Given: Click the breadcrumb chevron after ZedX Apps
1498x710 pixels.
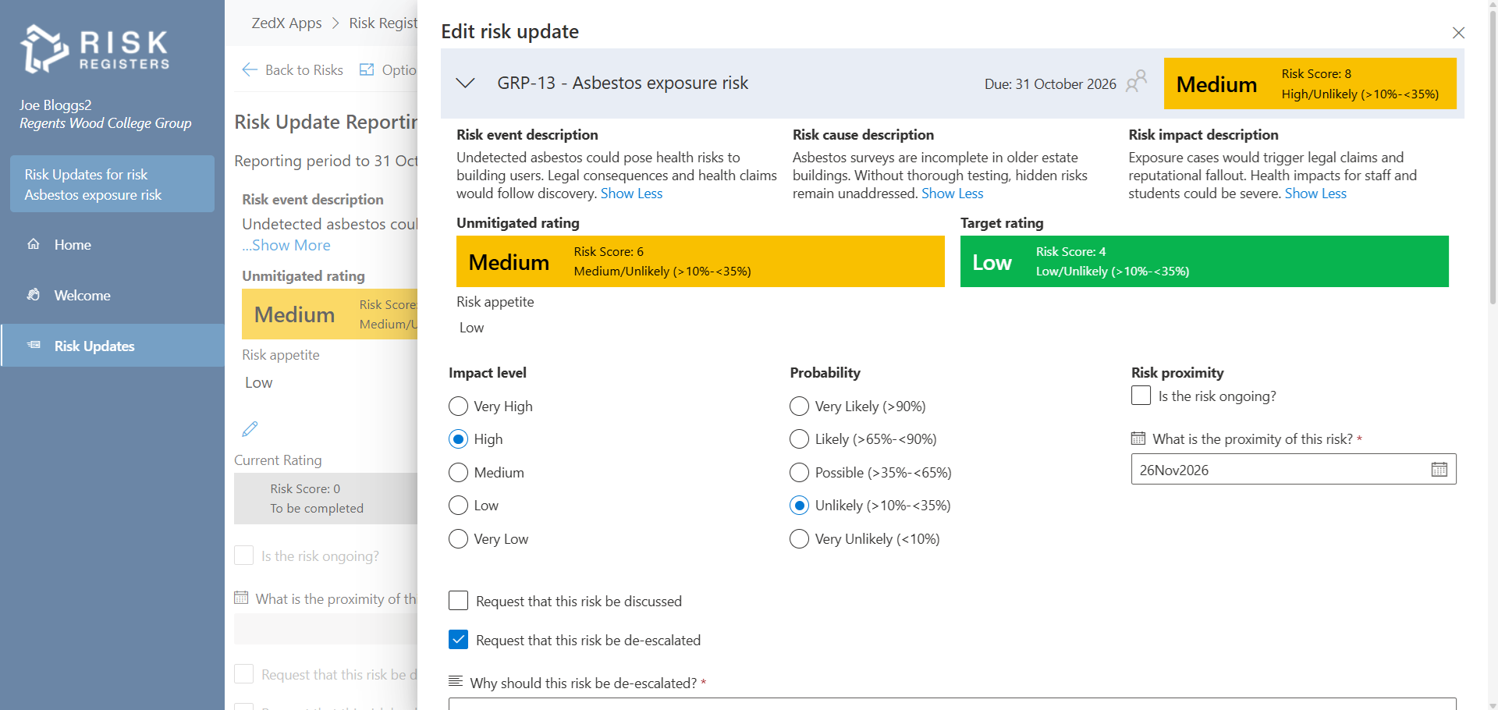Looking at the screenshot, I should tap(335, 23).
